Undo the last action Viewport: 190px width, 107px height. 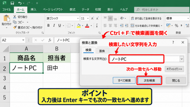(x=20, y=3)
